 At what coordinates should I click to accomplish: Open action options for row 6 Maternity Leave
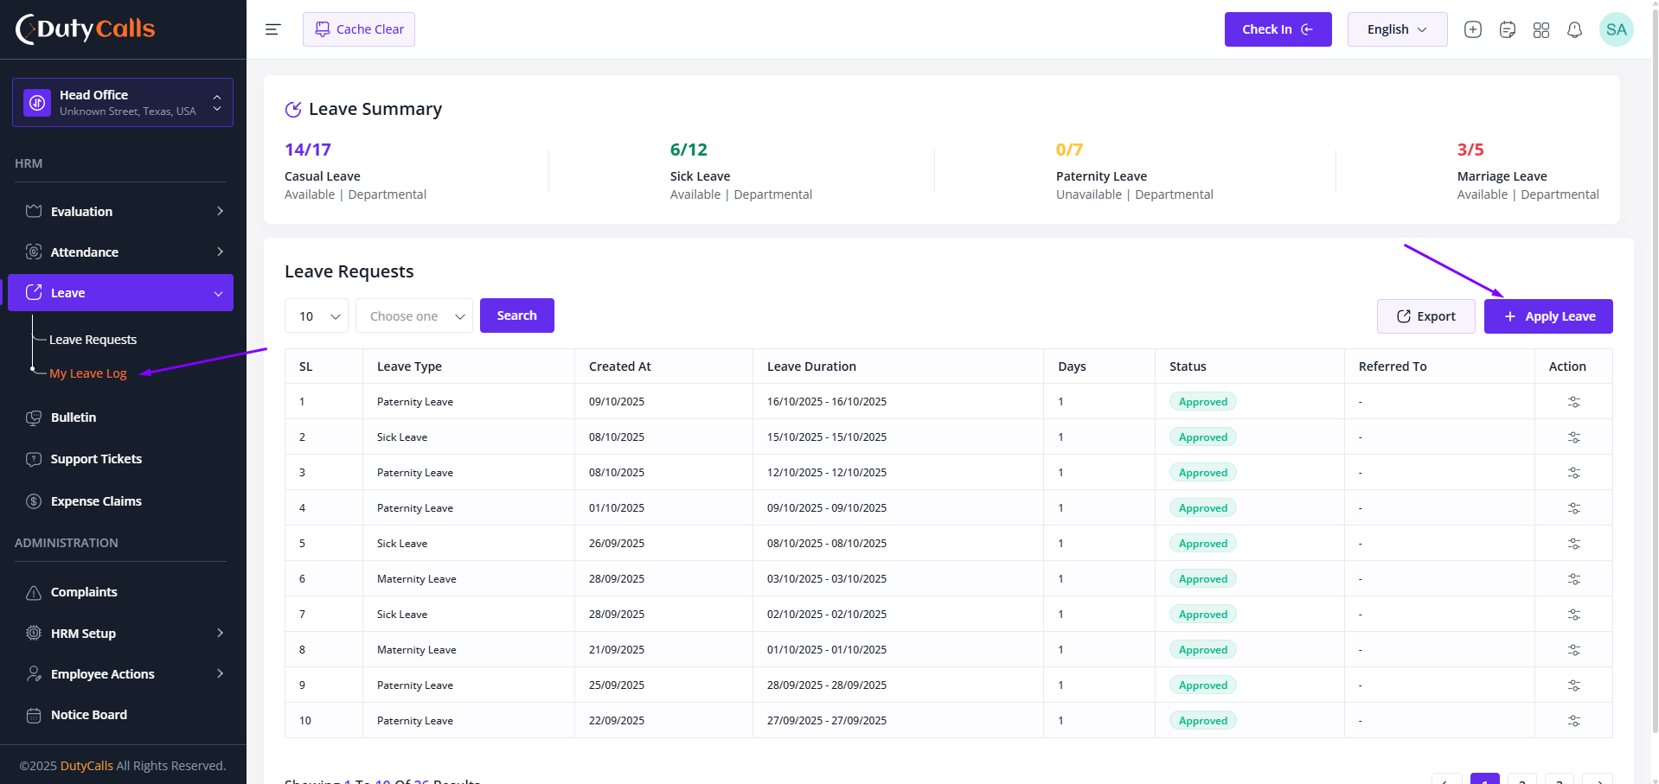click(x=1573, y=579)
